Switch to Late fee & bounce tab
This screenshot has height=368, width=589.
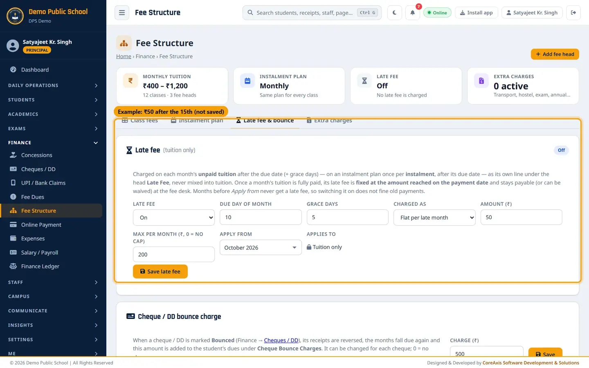[x=265, y=121]
